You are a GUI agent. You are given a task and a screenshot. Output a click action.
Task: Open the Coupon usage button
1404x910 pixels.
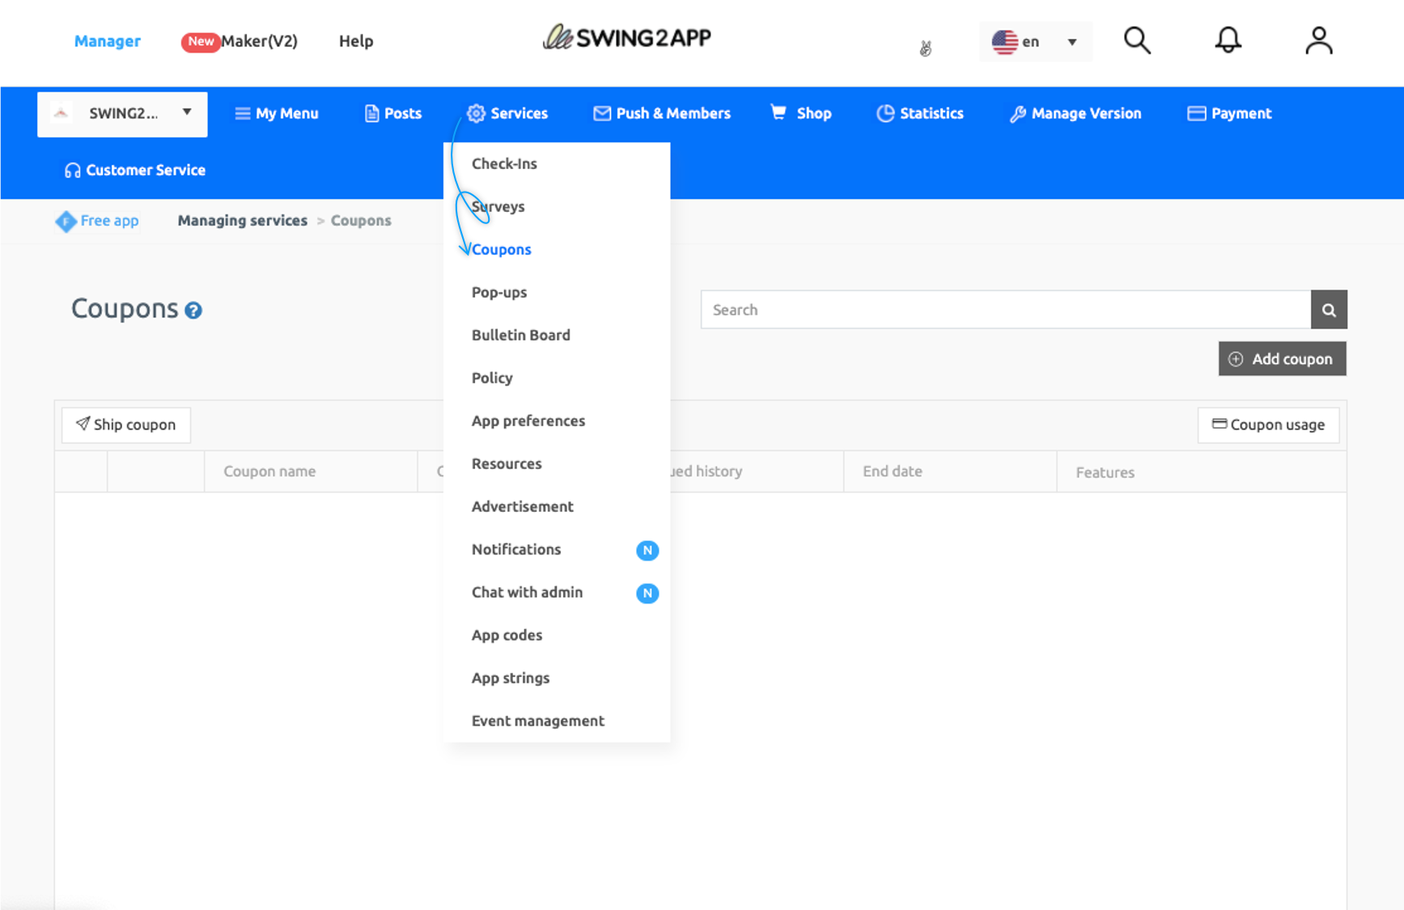click(1268, 425)
